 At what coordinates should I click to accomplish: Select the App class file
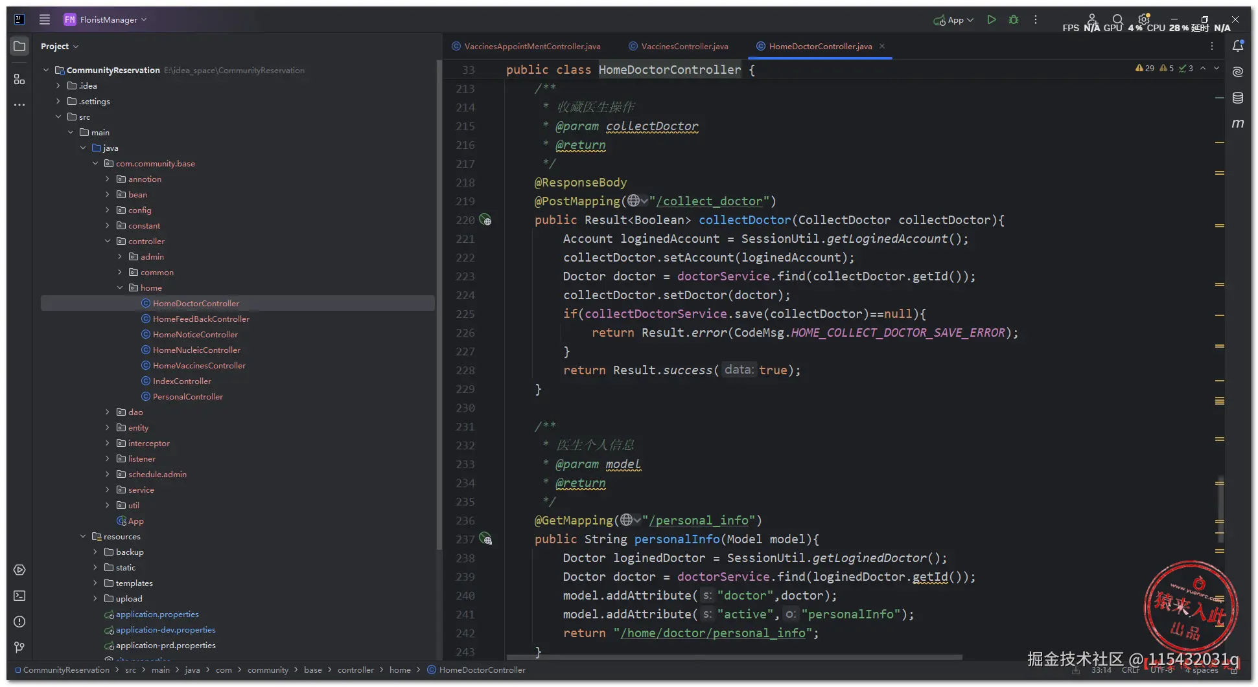[x=130, y=521]
